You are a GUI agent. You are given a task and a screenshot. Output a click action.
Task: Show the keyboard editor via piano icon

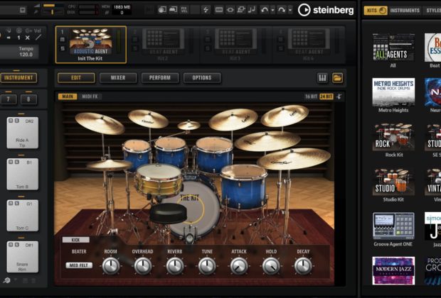point(322,78)
